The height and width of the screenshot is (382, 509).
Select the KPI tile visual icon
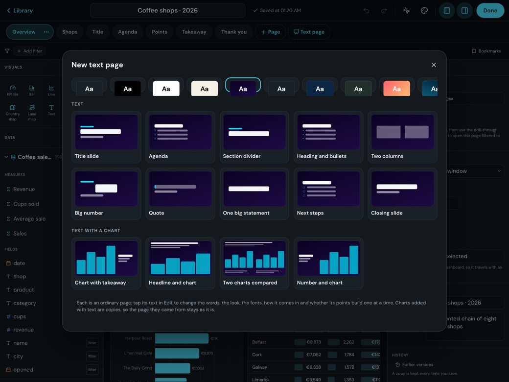click(13, 91)
